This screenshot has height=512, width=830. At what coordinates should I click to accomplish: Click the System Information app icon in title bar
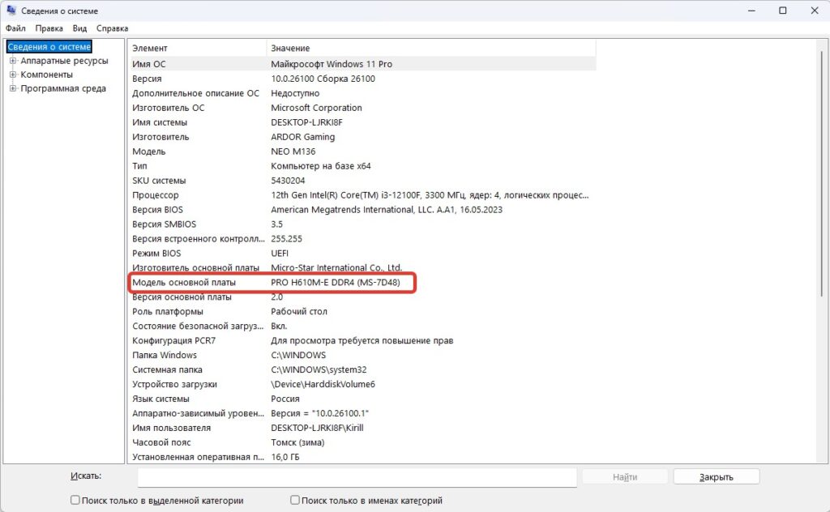(x=11, y=11)
